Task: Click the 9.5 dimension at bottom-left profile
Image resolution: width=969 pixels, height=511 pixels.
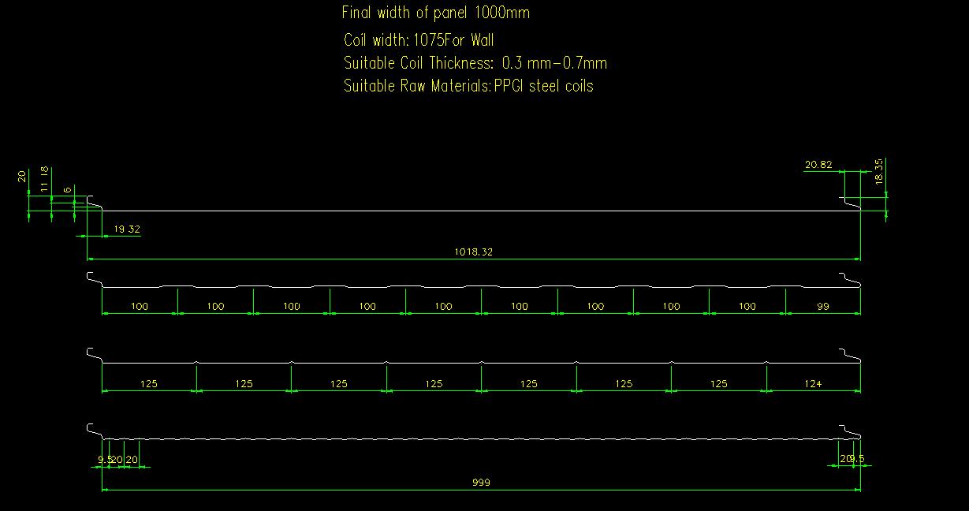Action: point(104,459)
